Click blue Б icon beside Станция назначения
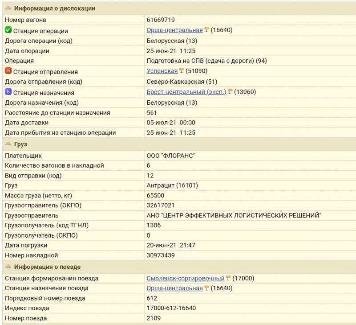This screenshot has height=325, width=356. pyautogui.click(x=8, y=92)
